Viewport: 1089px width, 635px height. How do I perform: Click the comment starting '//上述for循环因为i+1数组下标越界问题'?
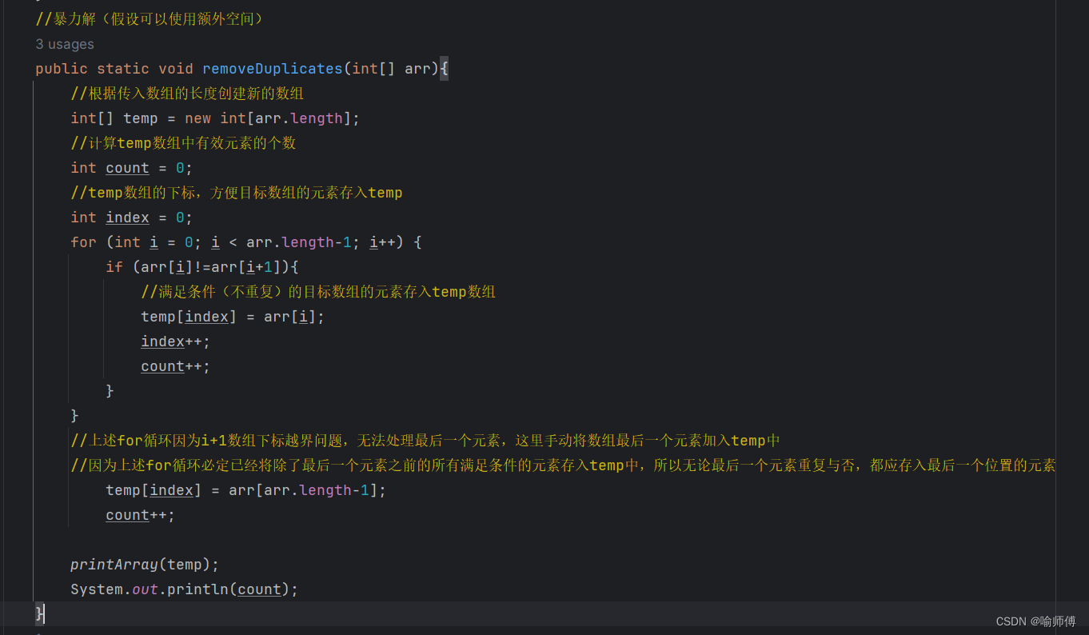tap(425, 441)
